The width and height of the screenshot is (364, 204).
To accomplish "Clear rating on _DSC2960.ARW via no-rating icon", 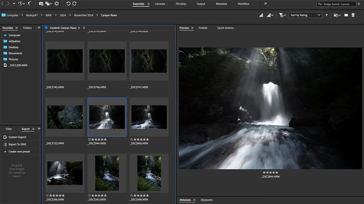I will click(x=131, y=139).
